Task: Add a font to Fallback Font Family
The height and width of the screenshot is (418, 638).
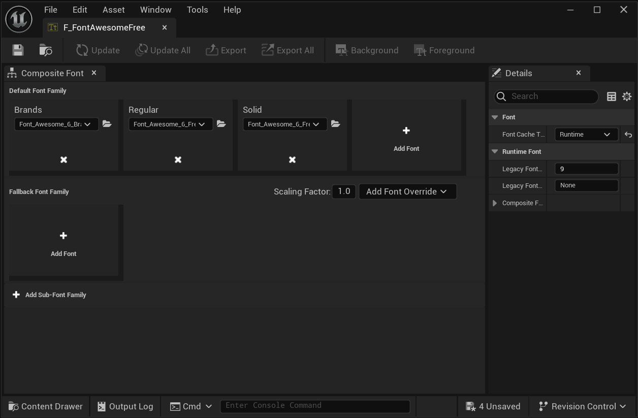Action: click(63, 241)
